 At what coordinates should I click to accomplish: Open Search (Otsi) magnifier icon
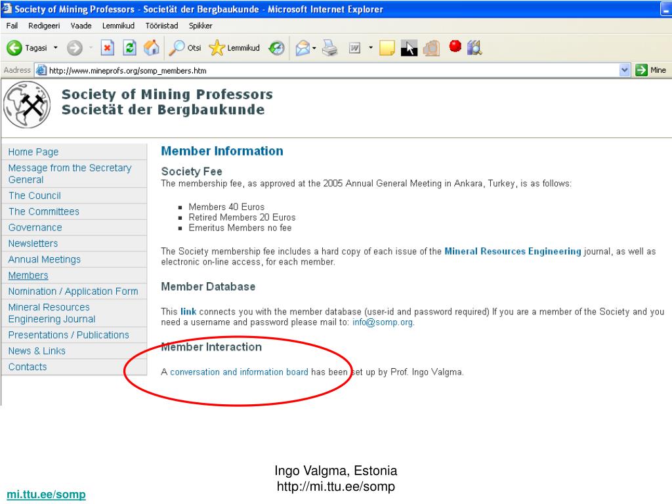176,47
